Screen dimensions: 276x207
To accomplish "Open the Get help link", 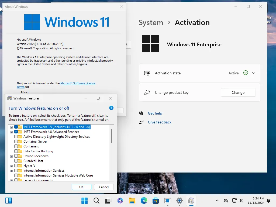I will 155,113.
